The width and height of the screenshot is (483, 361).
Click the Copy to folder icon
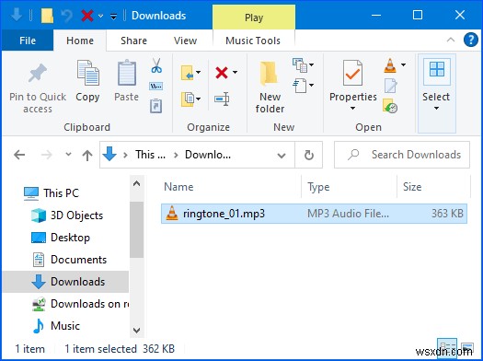(x=188, y=99)
